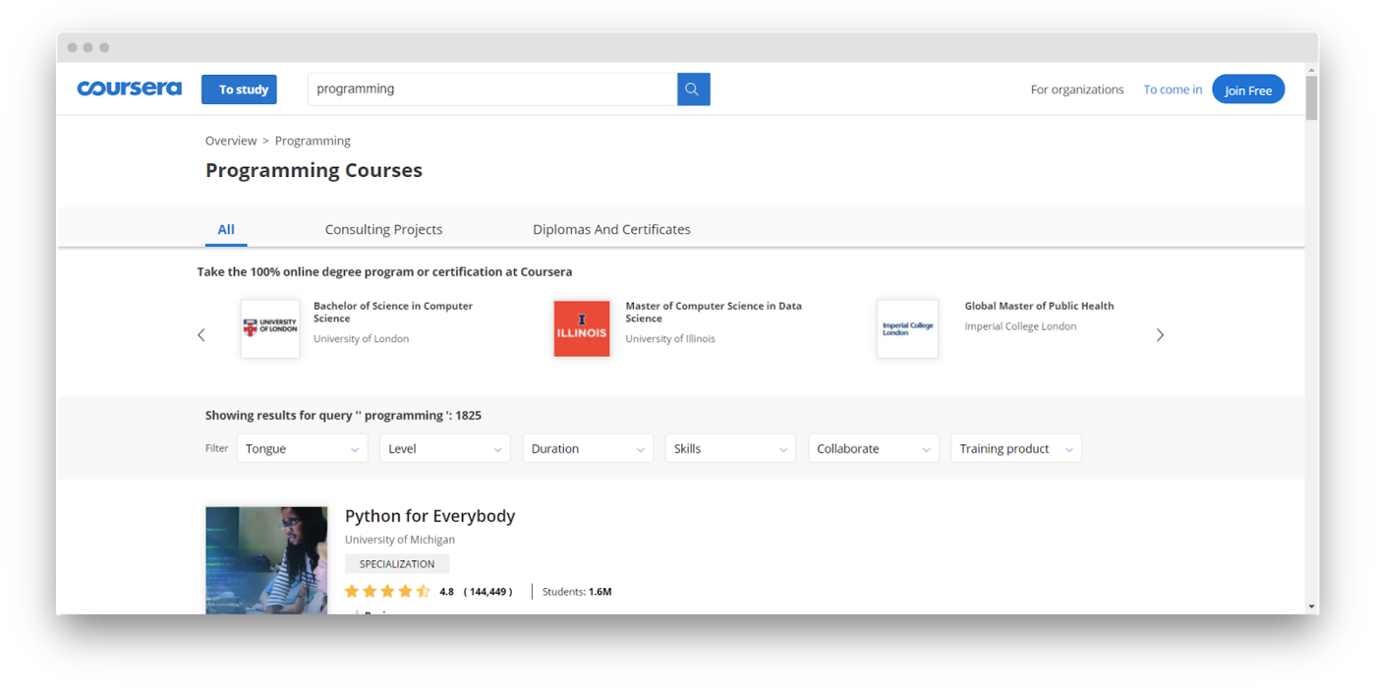Click the Coursera logo
The width and height of the screenshot is (1376, 696).
click(130, 88)
